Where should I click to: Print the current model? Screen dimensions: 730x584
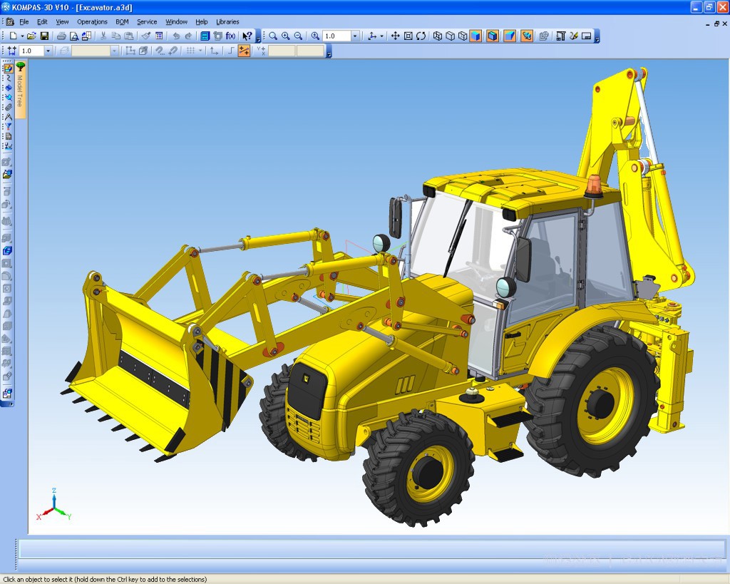62,36
